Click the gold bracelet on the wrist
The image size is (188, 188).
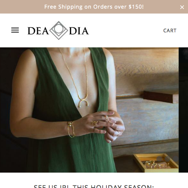tap(71, 129)
